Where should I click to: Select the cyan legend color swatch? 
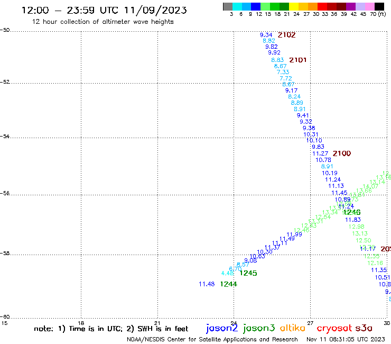pyautogui.click(x=237, y=6)
